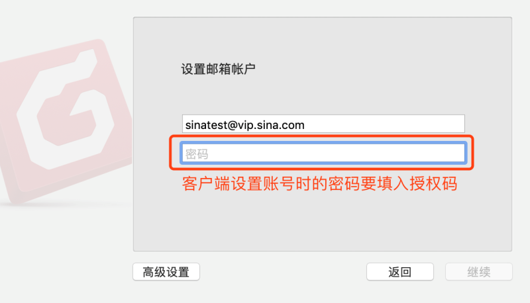
Task: Place cursor after .com in the email field
Action: coord(305,125)
